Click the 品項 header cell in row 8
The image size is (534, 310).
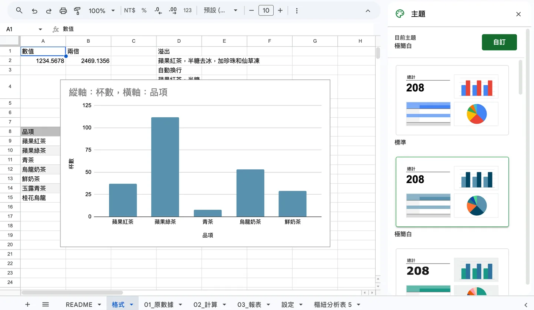point(40,131)
